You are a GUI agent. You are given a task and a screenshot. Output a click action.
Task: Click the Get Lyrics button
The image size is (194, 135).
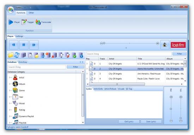(129, 122)
